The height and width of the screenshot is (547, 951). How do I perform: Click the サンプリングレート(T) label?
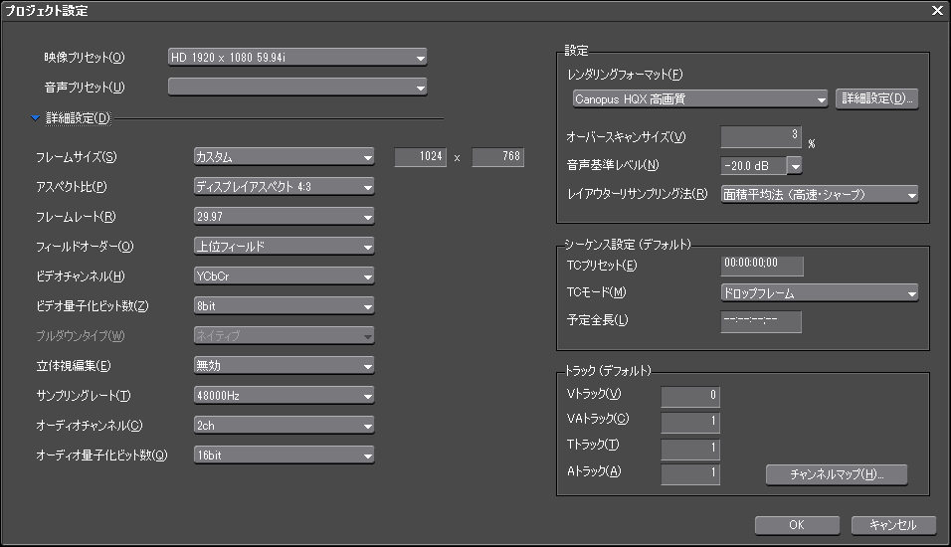click(x=84, y=396)
